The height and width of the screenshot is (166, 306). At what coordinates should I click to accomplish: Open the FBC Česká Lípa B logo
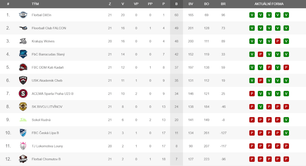[x=23, y=133]
